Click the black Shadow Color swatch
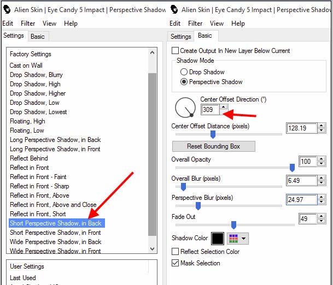This screenshot has width=333, height=285. pyautogui.click(x=218, y=239)
